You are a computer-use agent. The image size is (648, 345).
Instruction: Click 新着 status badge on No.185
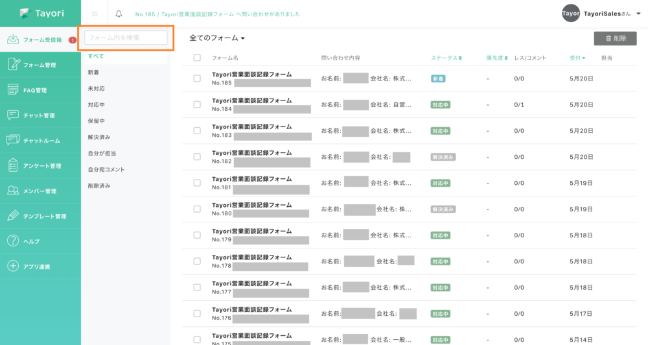pos(438,78)
